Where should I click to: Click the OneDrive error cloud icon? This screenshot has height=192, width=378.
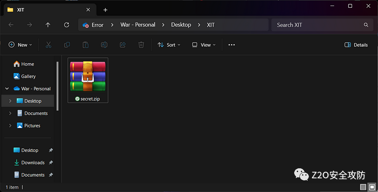[x=86, y=25]
